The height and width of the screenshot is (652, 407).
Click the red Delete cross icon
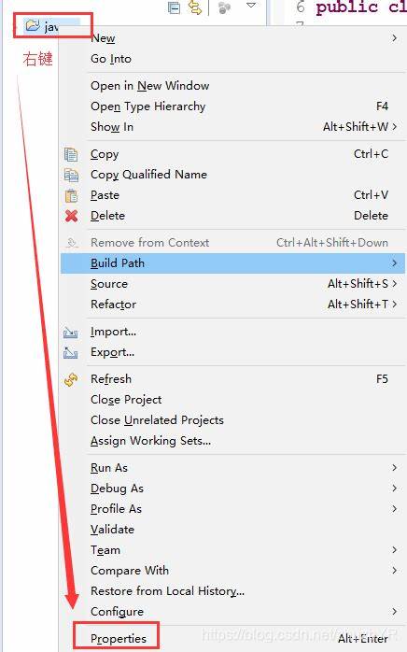click(71, 216)
